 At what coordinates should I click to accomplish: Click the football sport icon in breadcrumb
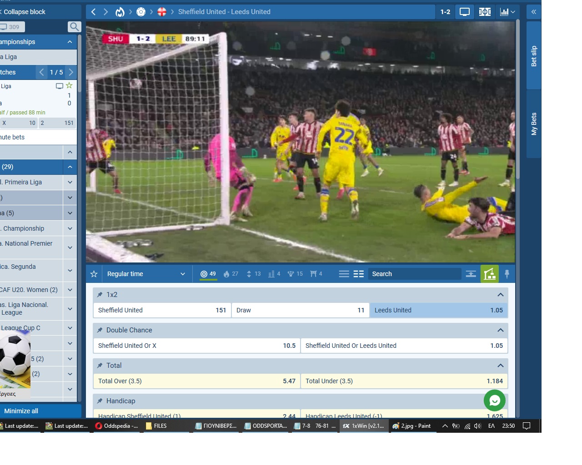pos(141,12)
